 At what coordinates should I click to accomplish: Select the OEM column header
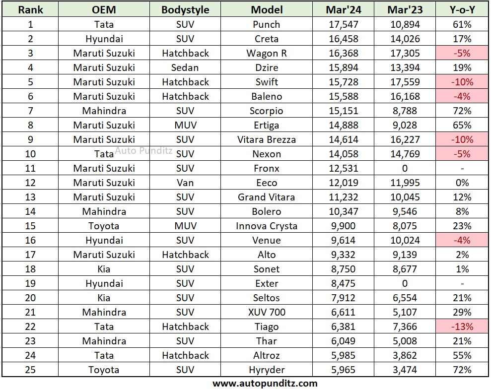104,9
